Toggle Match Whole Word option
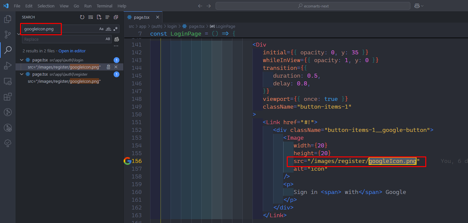This screenshot has height=223, width=468. click(x=108, y=29)
